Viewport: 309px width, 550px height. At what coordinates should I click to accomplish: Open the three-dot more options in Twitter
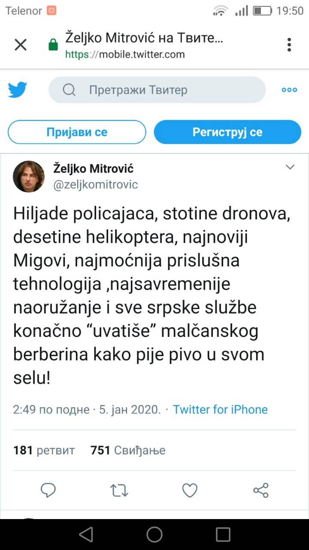(289, 90)
